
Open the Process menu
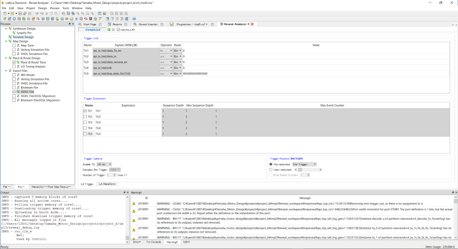click(x=55, y=8)
